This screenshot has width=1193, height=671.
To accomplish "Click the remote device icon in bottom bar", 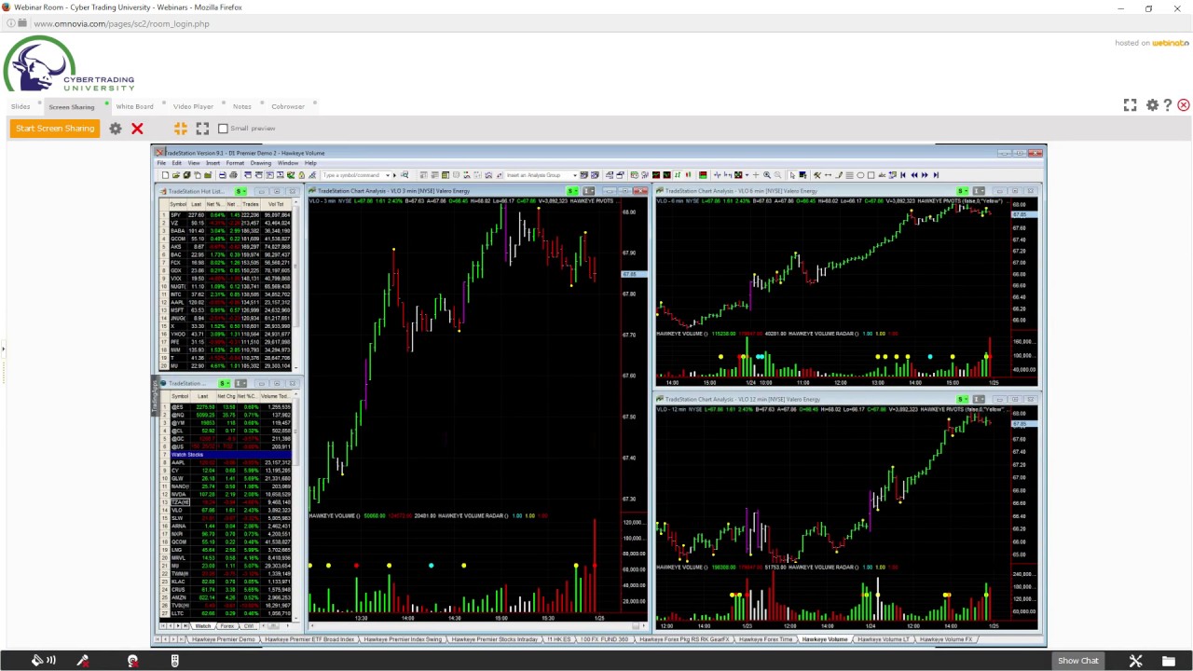I will (x=174, y=661).
